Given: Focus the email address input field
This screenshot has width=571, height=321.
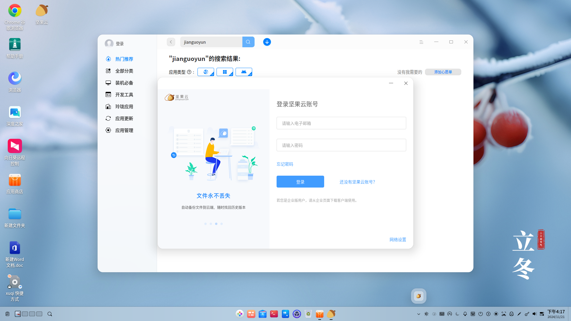Looking at the screenshot, I should coord(341,123).
